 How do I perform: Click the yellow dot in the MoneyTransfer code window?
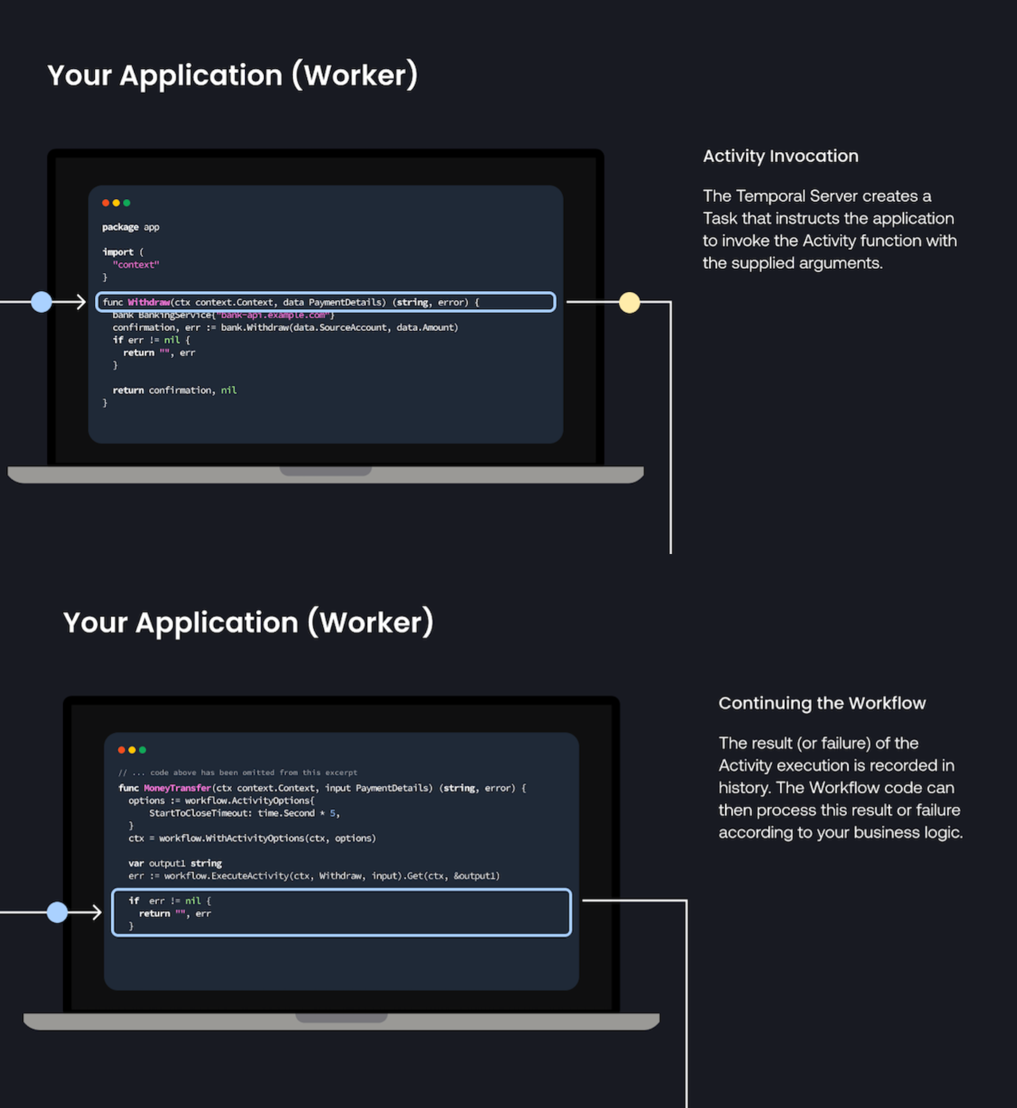coord(132,750)
